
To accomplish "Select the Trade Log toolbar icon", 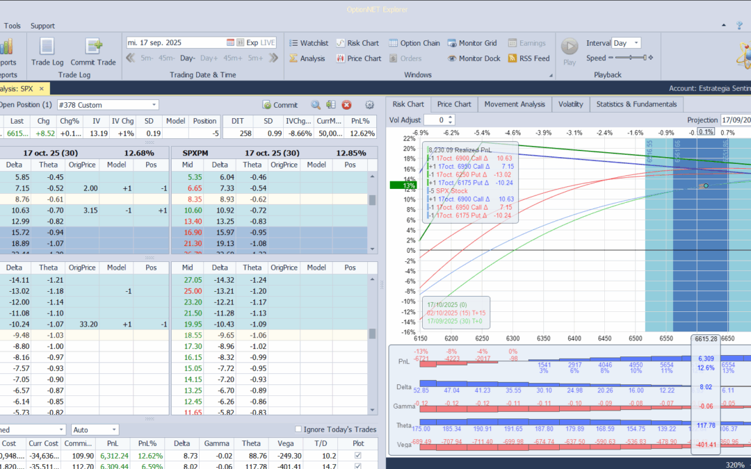I will [47, 50].
